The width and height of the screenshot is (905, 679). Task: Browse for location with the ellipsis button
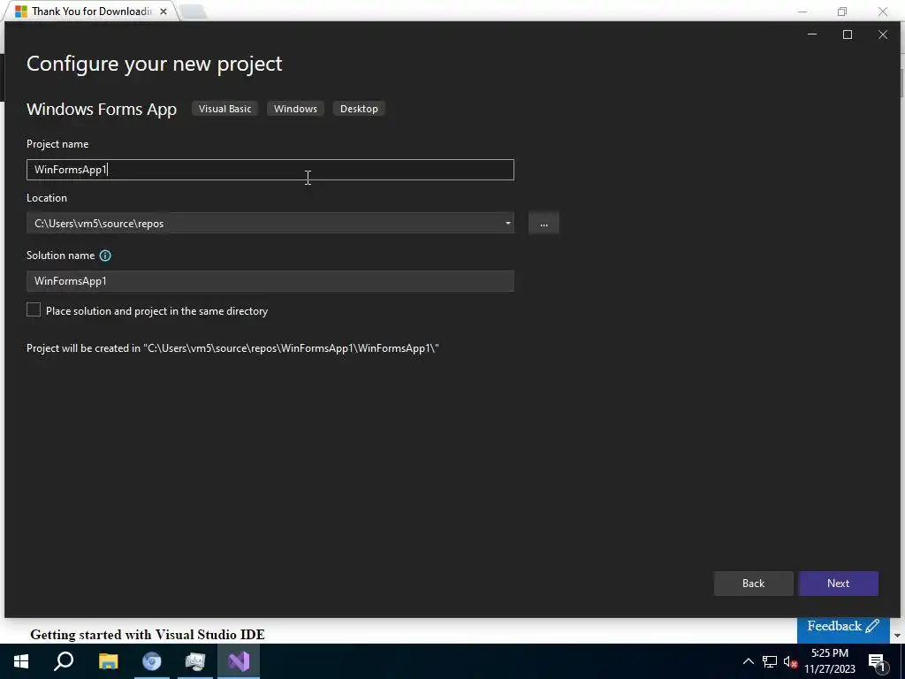pos(544,223)
